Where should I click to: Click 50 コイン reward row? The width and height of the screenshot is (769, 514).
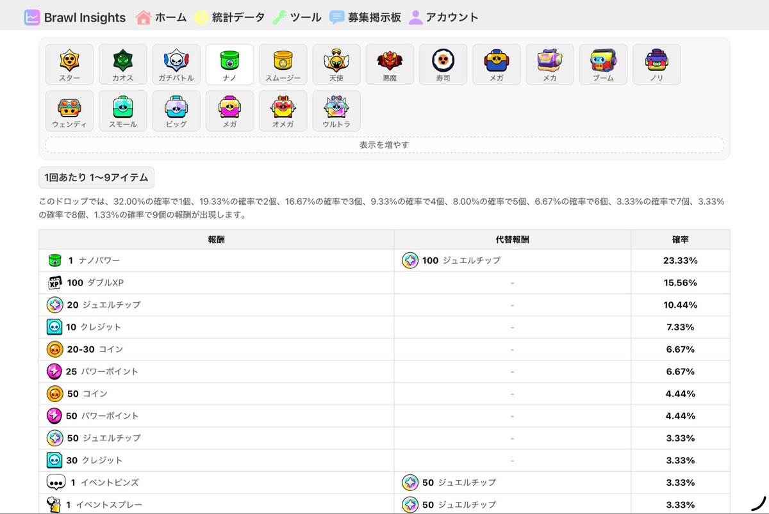coord(384,394)
